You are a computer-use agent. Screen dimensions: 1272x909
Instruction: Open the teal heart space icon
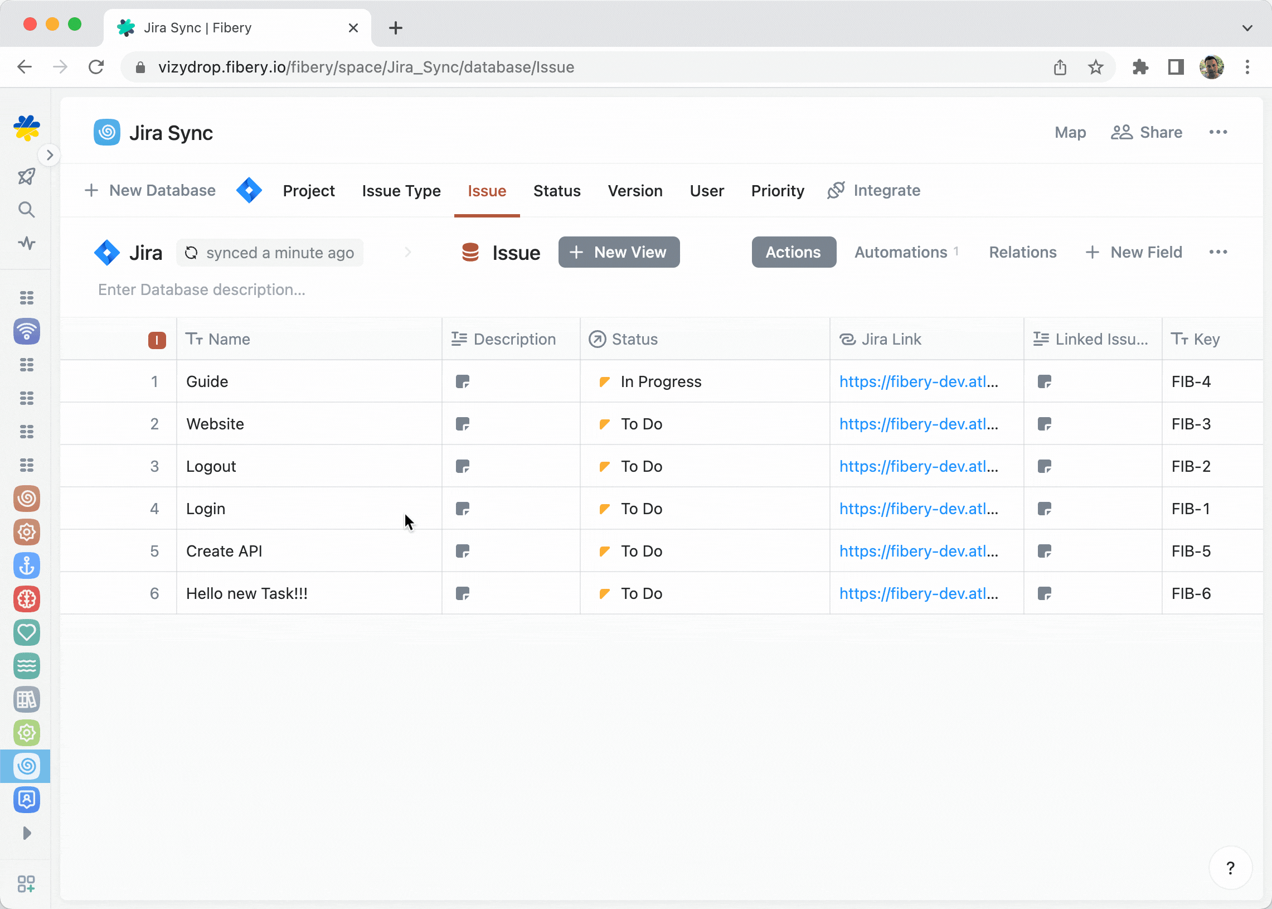(27, 632)
